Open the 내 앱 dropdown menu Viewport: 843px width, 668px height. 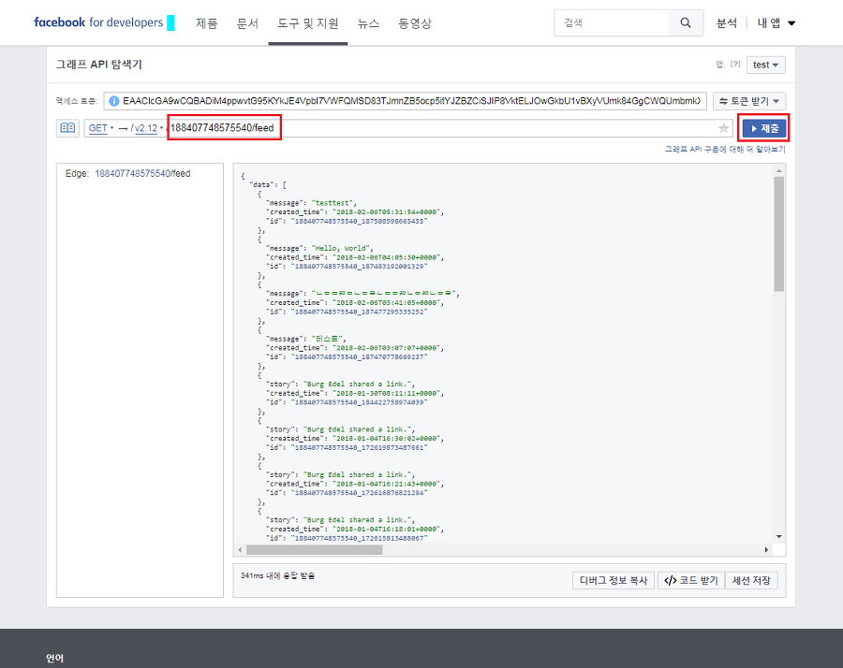point(776,23)
